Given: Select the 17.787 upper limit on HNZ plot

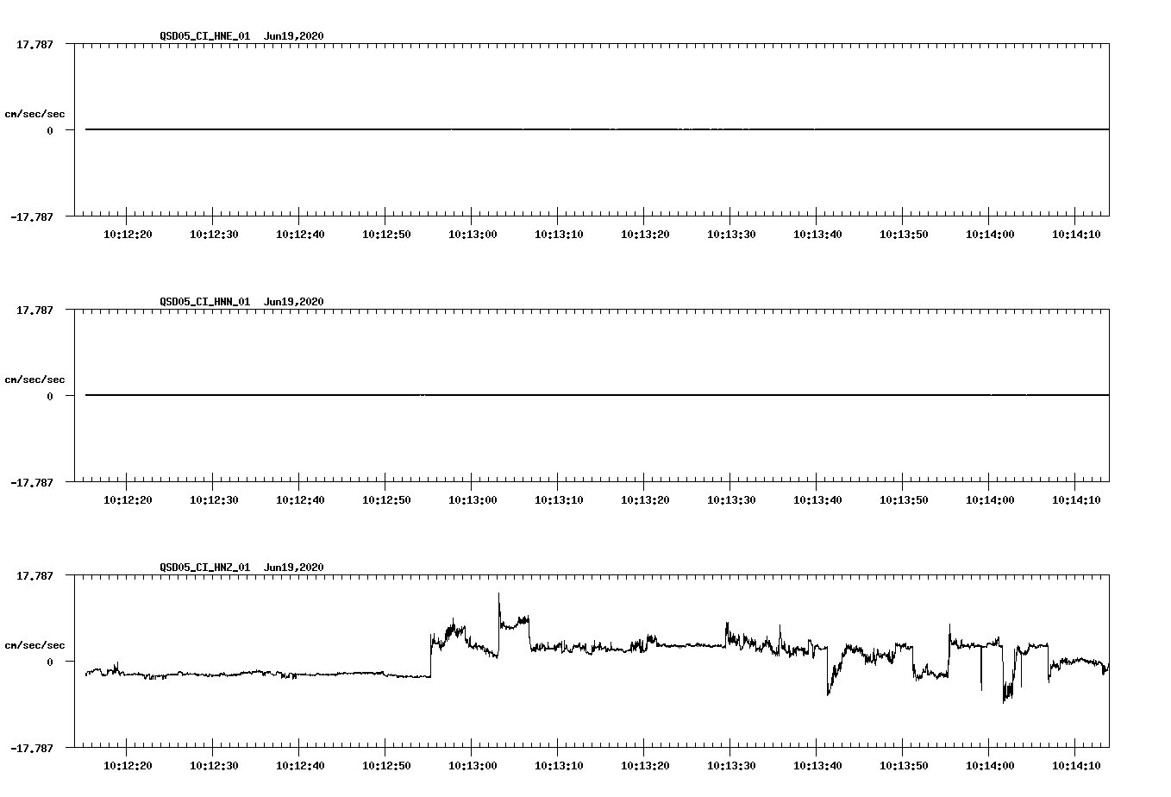Looking at the screenshot, I should point(34,575).
